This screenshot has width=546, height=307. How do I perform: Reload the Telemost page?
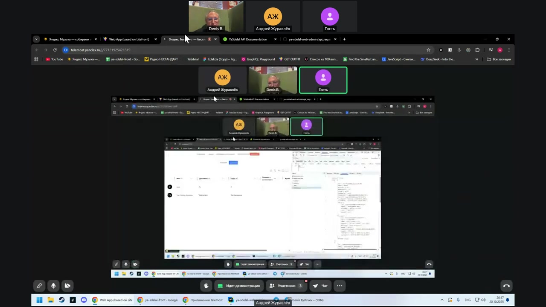[x=55, y=50]
